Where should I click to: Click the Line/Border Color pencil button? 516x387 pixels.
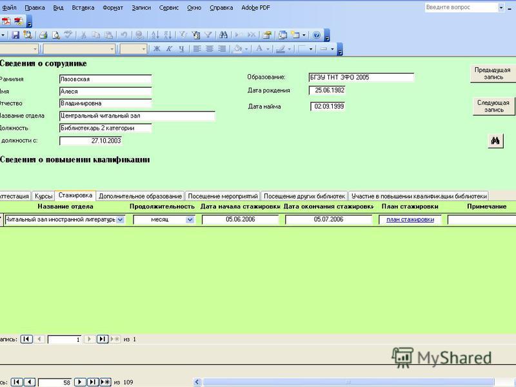281,49
